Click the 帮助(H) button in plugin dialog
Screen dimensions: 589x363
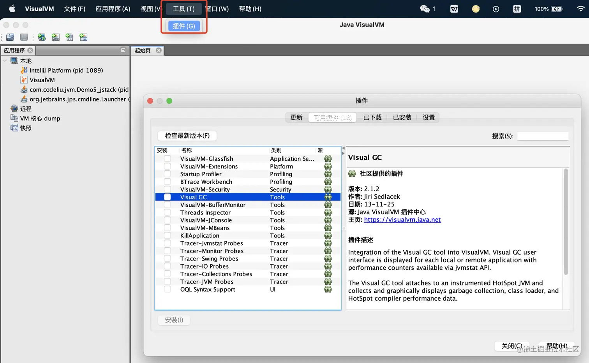point(557,346)
